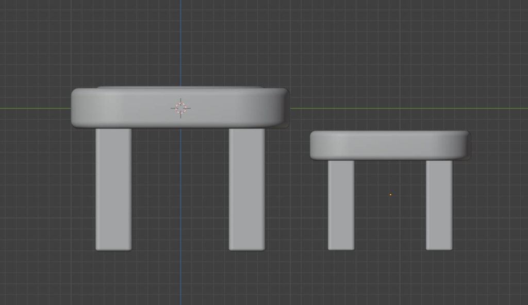Click the 3D cursor crosshair

tap(180, 108)
